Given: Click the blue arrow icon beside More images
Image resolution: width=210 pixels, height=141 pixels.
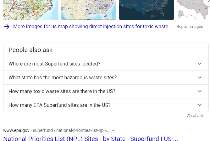Looking at the screenshot, I should 7,27.
